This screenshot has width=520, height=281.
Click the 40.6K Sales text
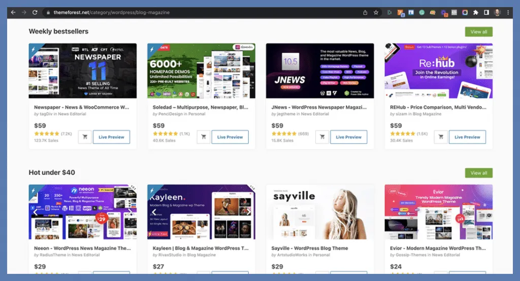tap(164, 140)
